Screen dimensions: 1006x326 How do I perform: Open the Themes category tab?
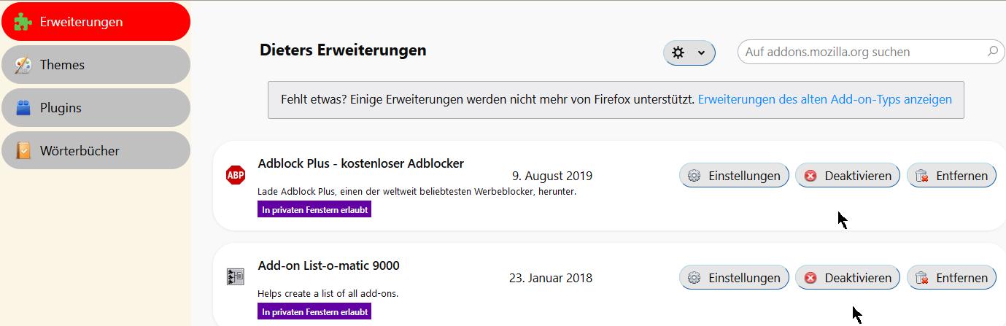point(95,65)
